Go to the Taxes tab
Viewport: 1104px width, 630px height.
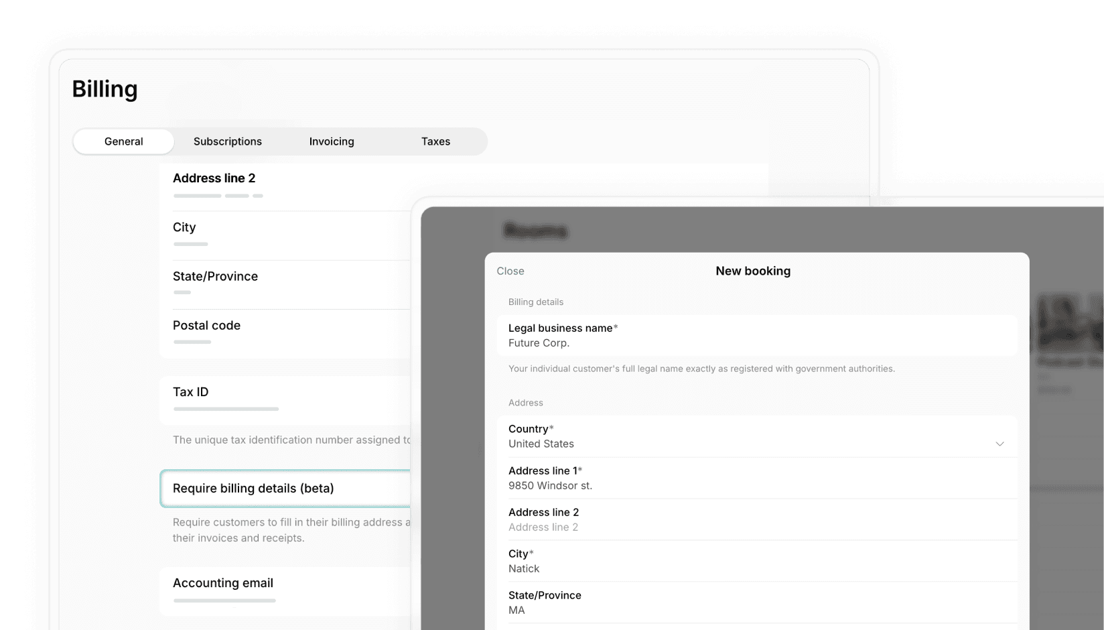pos(435,141)
